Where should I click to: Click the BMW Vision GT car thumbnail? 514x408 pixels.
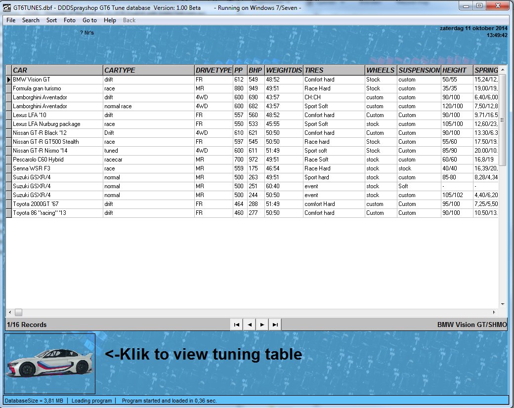49,364
